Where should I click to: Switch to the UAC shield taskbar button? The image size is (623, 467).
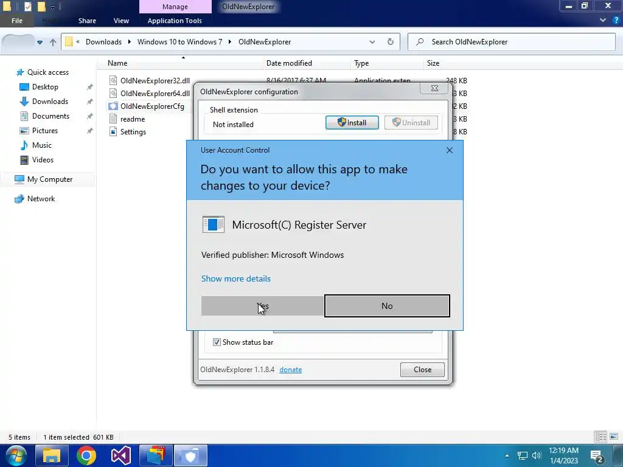point(190,455)
